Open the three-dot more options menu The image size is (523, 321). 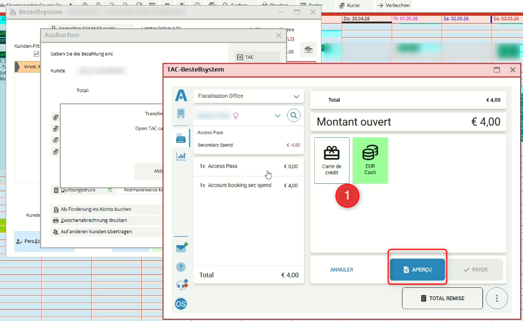click(497, 298)
